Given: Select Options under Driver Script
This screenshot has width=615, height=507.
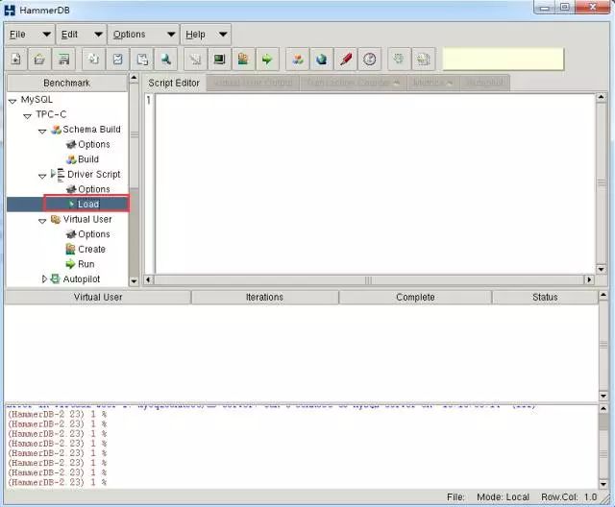Looking at the screenshot, I should click(94, 189).
